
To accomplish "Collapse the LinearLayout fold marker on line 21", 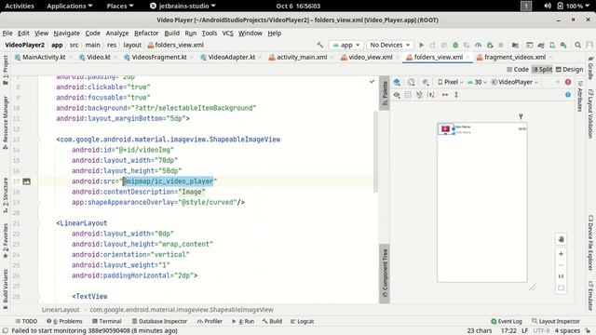I will [37, 223].
